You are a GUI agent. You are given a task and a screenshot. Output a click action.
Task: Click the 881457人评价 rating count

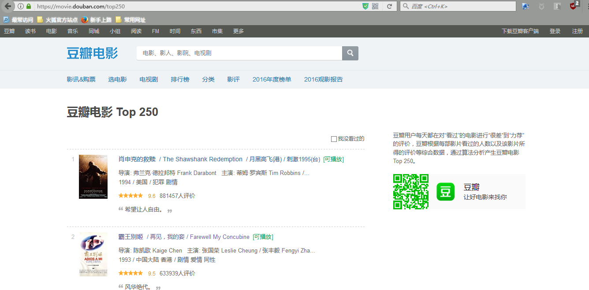coord(177,196)
